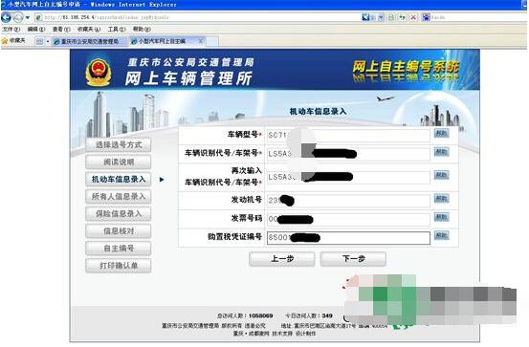The width and height of the screenshot is (529, 347).
Task: Open help for the 发票号码 row
Action: 441,217
